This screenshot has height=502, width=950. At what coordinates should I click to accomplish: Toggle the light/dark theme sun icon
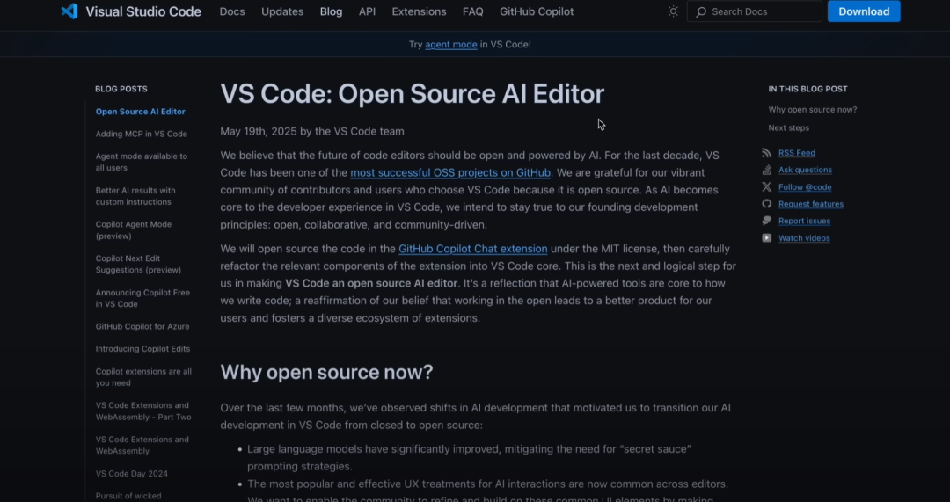pos(673,11)
